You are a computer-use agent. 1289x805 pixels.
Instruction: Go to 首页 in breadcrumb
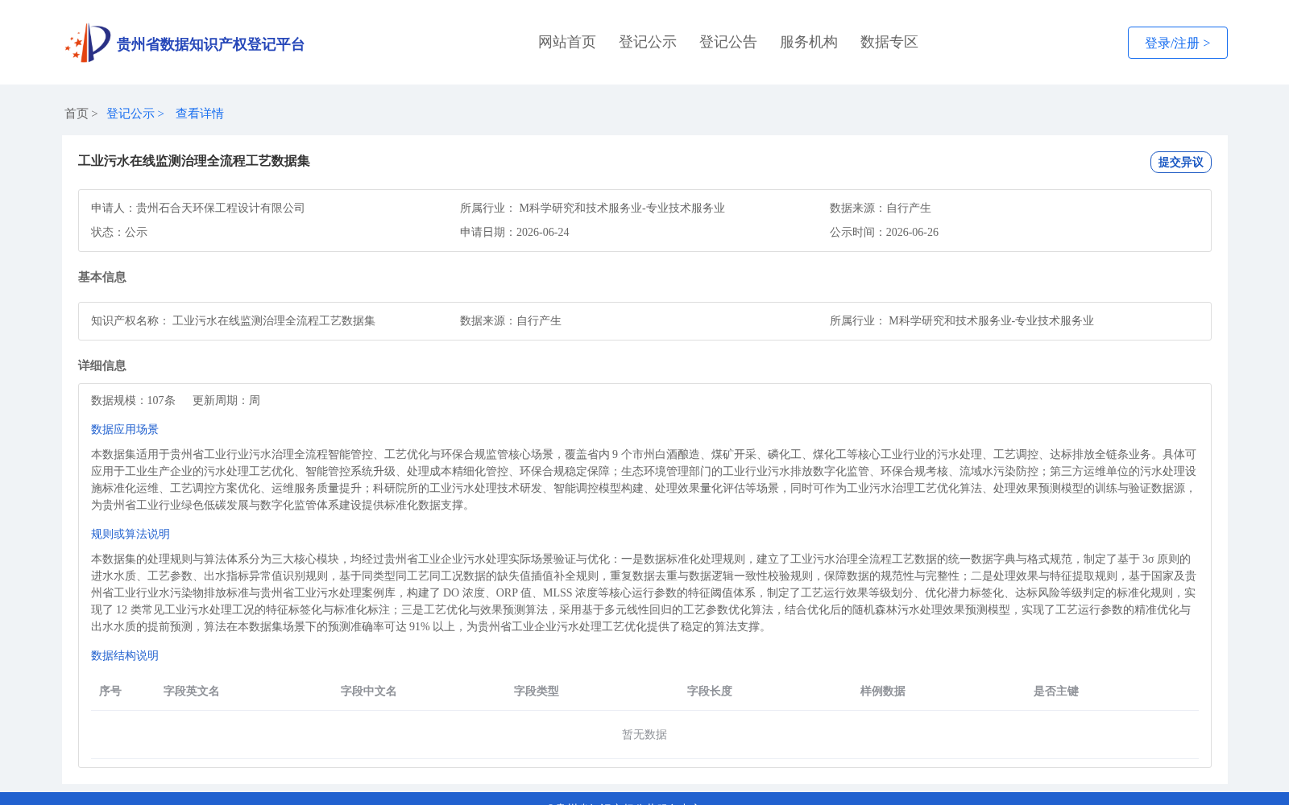(x=77, y=114)
